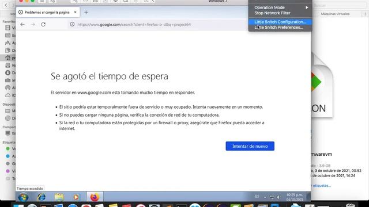Open Downloads icon in Finder sidebar
369x207 pixels.
(7, 73)
